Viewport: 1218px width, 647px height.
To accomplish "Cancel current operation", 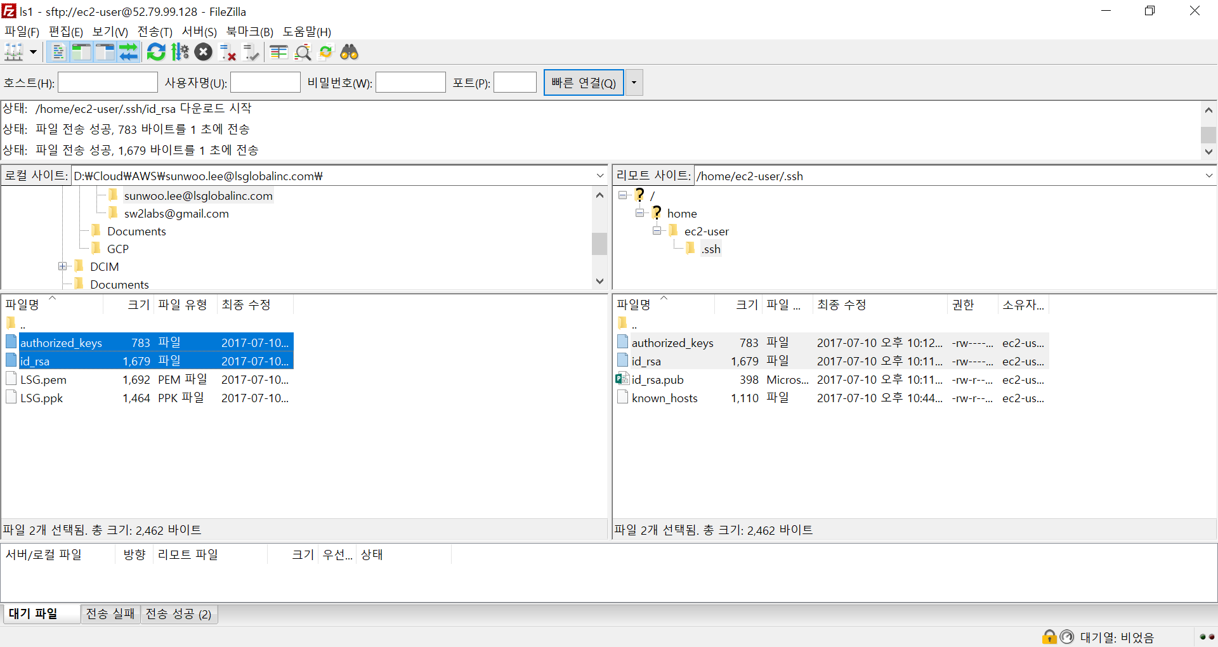I will click(204, 52).
